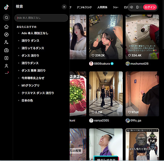Open the shouting man in purple video
The width and height of the screenshot is (164, 161).
tap(106, 145)
